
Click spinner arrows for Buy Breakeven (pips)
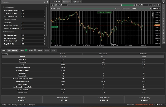tap(45, 35)
